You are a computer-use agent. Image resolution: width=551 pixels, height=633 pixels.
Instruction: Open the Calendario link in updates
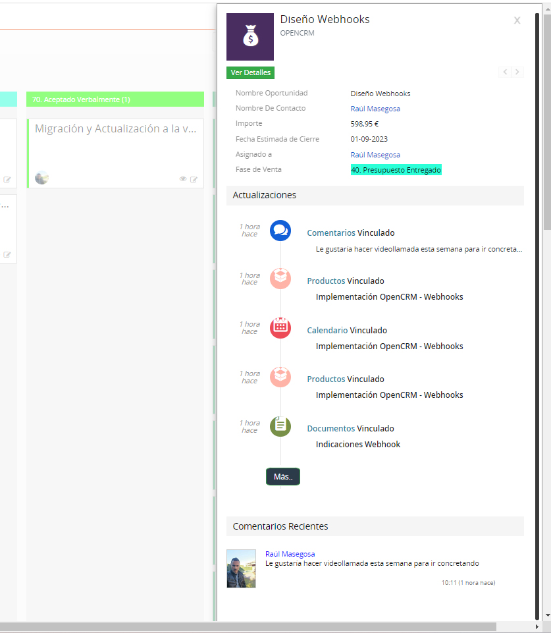pyautogui.click(x=327, y=330)
